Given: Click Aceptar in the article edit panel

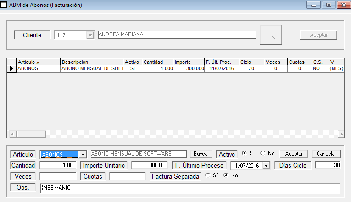Looking at the screenshot, I should click(294, 154).
